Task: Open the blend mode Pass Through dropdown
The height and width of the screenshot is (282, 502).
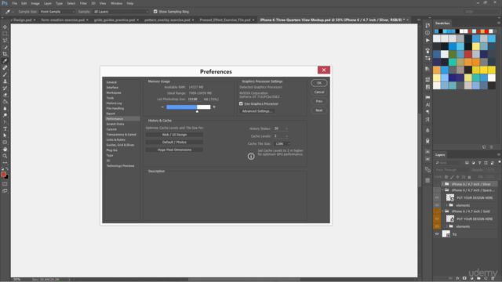Action: pyautogui.click(x=452, y=170)
